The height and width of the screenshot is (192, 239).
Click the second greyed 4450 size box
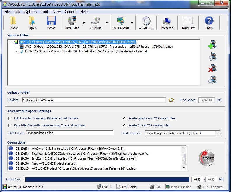point(211,179)
